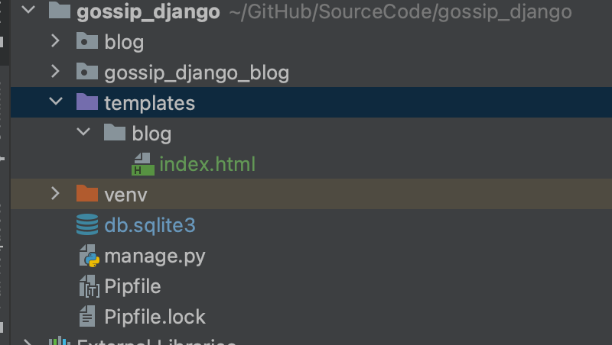Click the purple templates folder icon
612x345 pixels.
pyautogui.click(x=87, y=102)
